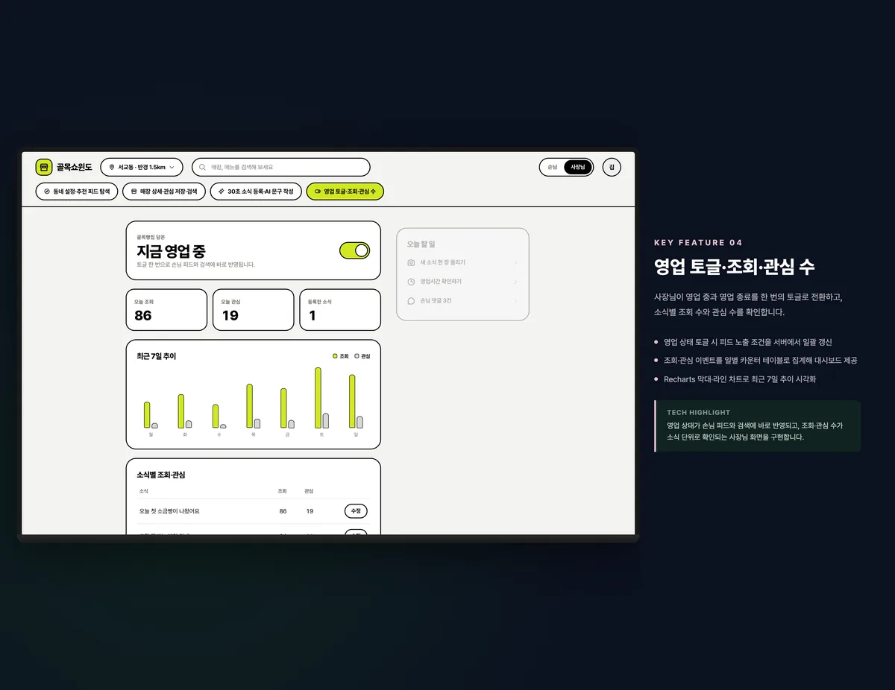This screenshot has width=895, height=690.
Task: Click the 오늘 할 일 panel heading
Action: (x=421, y=244)
